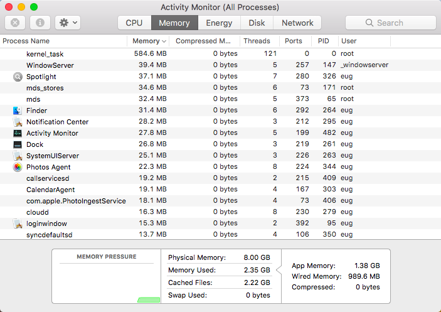This screenshot has height=312, width=441.
Task: Click the Swap Used 0 bytes value
Action: coord(258,295)
